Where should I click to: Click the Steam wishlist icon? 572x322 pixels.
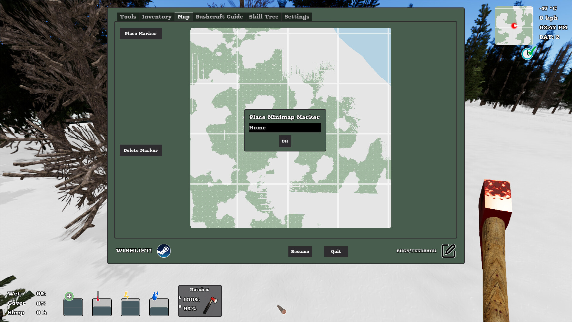coord(164,251)
